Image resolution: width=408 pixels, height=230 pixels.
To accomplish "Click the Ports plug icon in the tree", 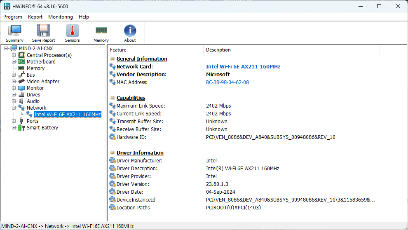I will click(21, 121).
